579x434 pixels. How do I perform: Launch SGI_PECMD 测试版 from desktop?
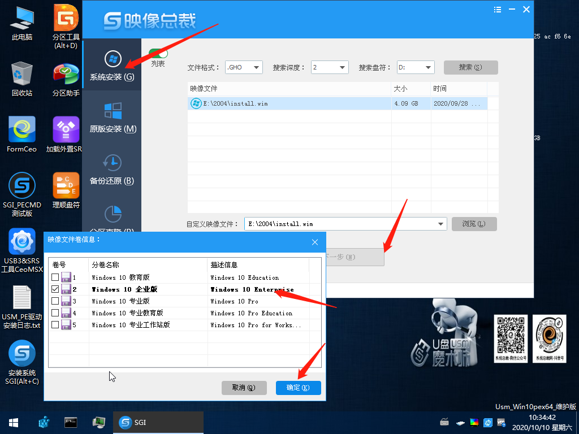pyautogui.click(x=22, y=185)
